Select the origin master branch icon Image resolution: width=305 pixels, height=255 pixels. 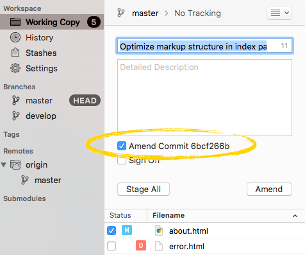pyautogui.click(x=25, y=180)
